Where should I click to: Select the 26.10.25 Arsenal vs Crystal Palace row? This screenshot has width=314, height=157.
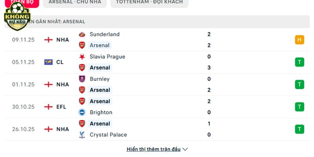pos(157,129)
